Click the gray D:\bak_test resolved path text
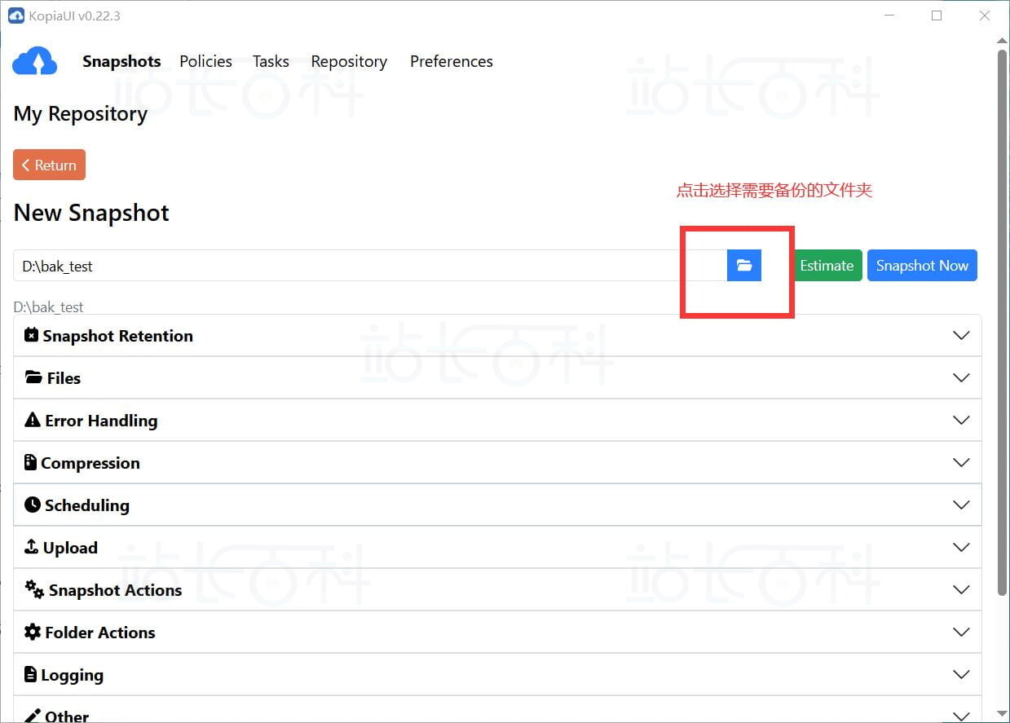This screenshot has height=723, width=1010. [x=49, y=307]
